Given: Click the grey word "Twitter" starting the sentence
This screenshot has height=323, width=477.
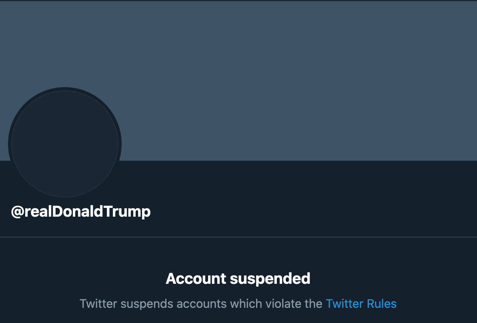Looking at the screenshot, I should [x=98, y=304].
